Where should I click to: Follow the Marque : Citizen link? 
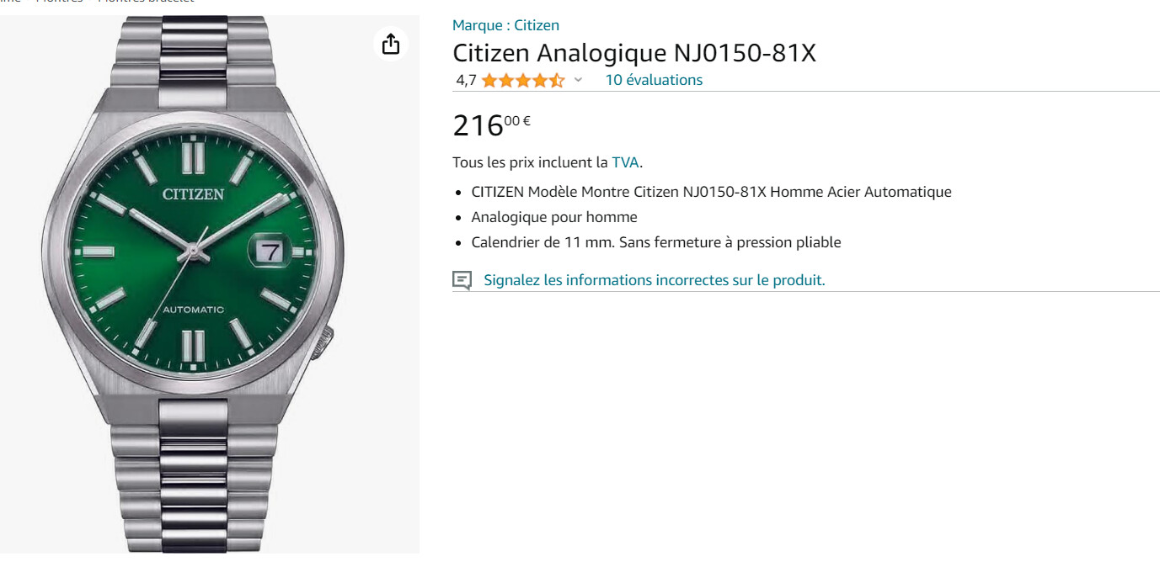[505, 25]
